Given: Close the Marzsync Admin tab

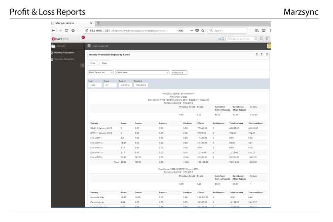Looking at the screenshot, I should [91, 23].
